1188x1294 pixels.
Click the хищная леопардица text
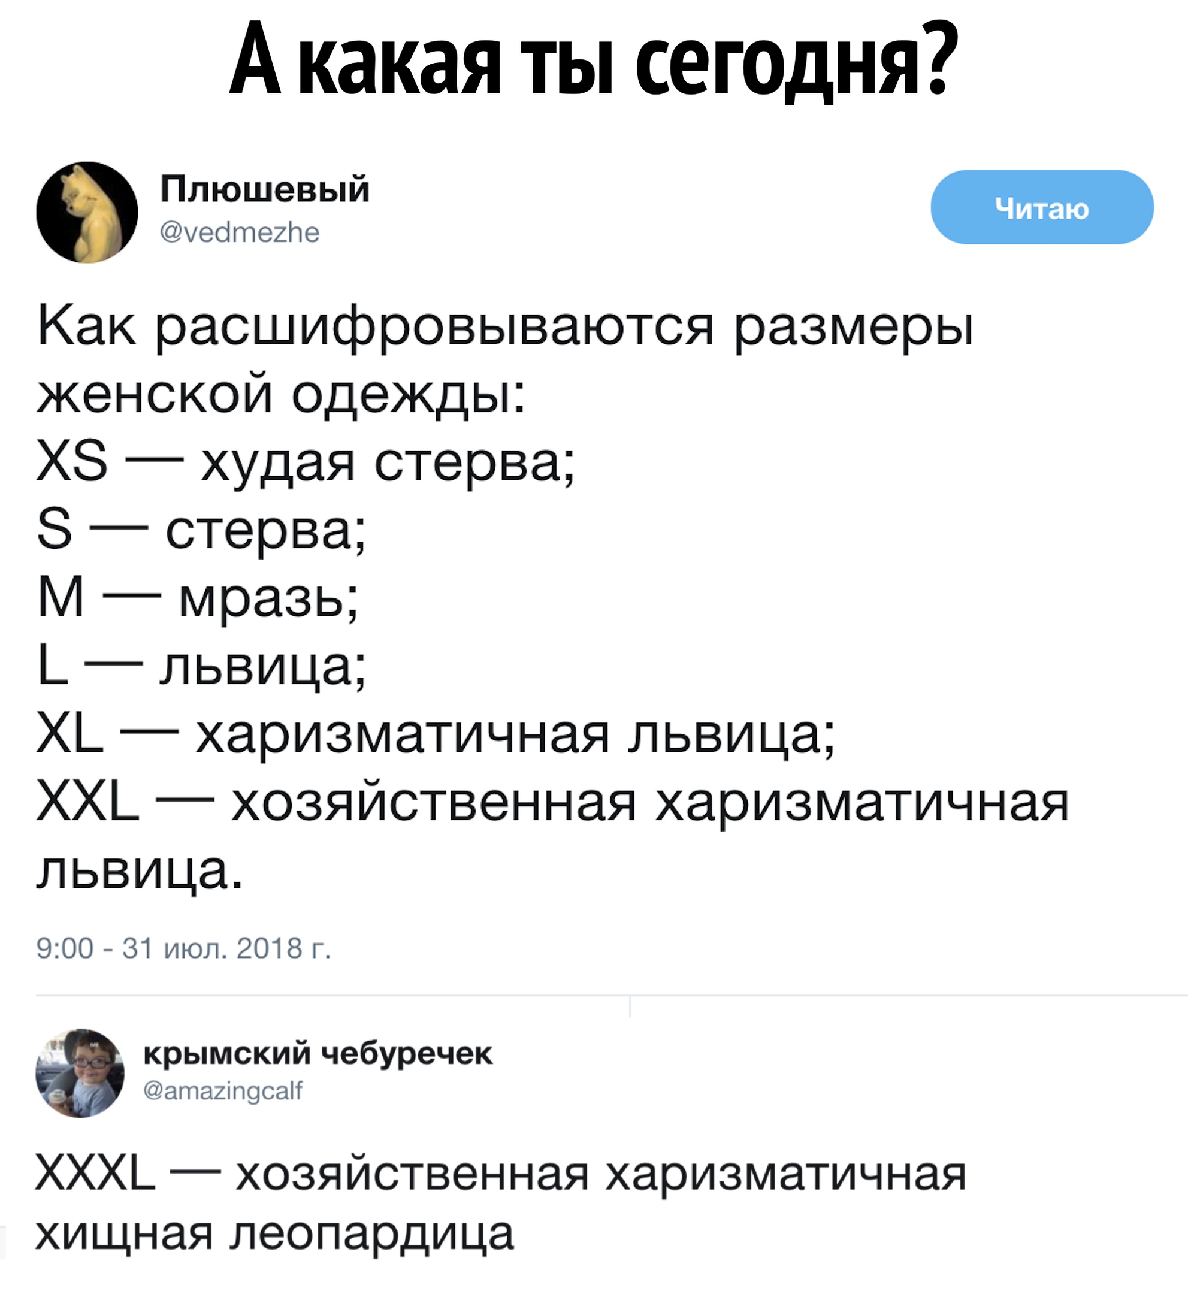[275, 1234]
